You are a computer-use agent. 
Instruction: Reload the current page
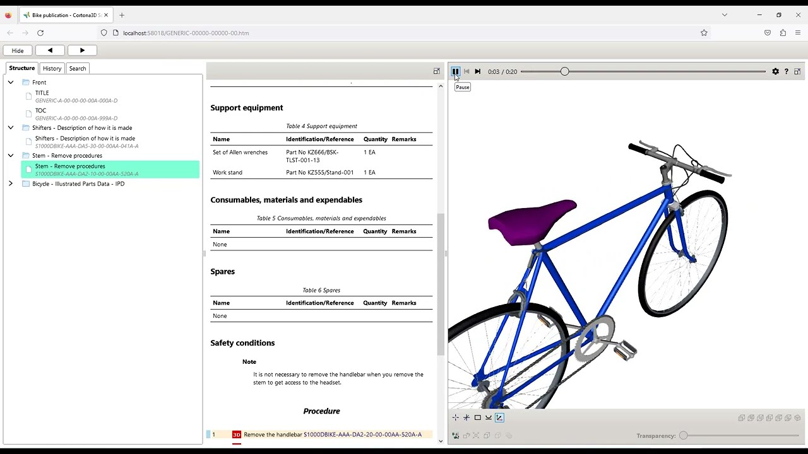coord(40,33)
